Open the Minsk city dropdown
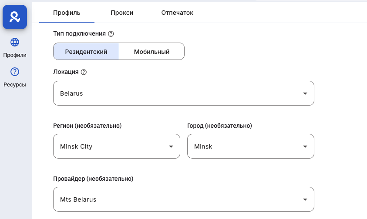This screenshot has height=219, width=367. point(251,146)
